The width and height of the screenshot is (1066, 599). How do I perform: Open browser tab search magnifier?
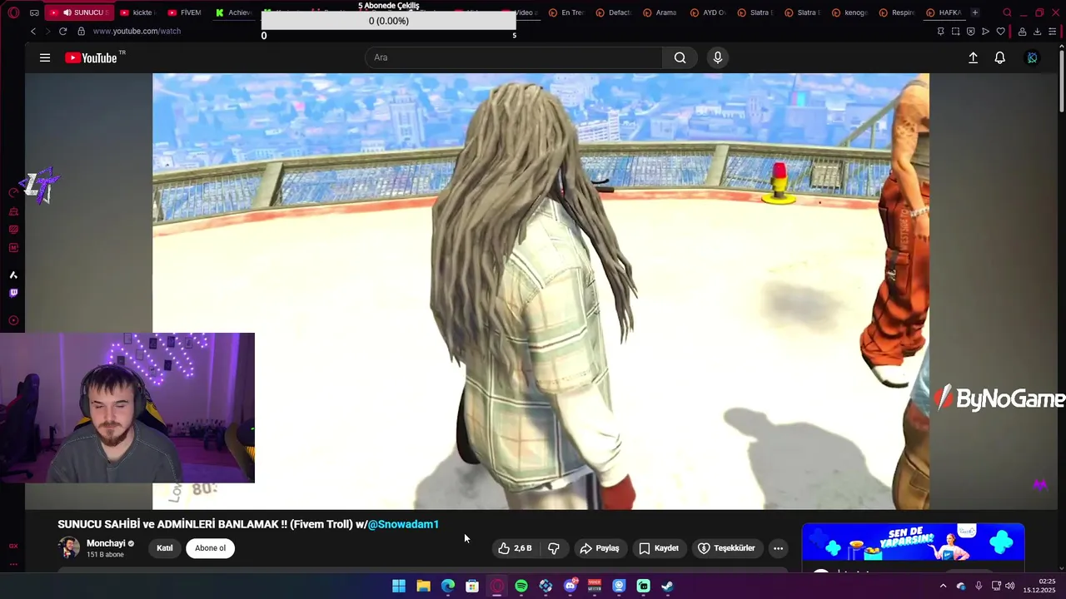pyautogui.click(x=1007, y=12)
